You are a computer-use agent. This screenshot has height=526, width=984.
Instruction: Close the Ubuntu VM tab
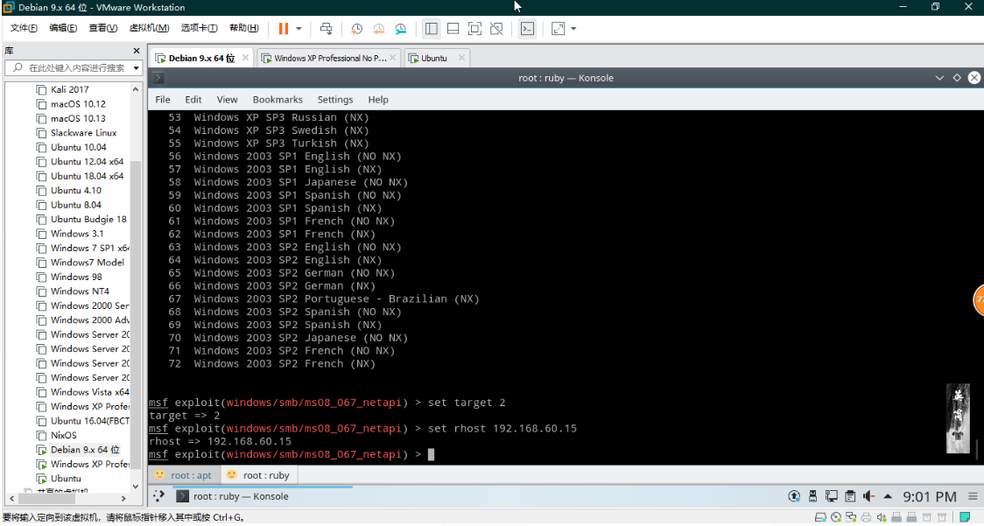(x=462, y=58)
